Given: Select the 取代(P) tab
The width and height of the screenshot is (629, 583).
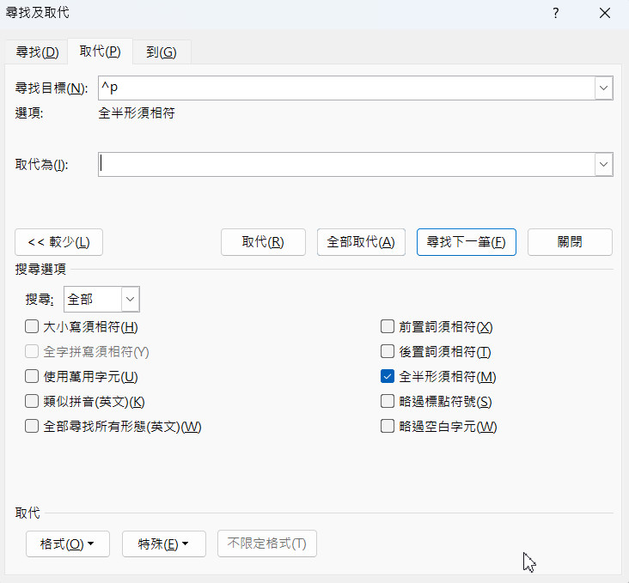Looking at the screenshot, I should click(100, 52).
